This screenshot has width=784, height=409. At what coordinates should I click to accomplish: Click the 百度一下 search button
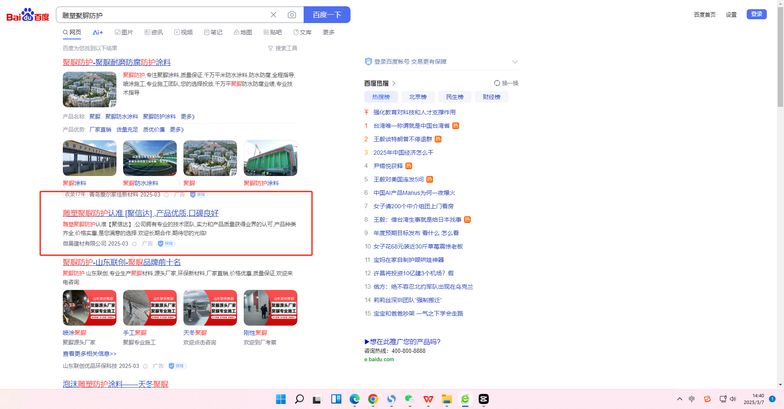point(327,15)
